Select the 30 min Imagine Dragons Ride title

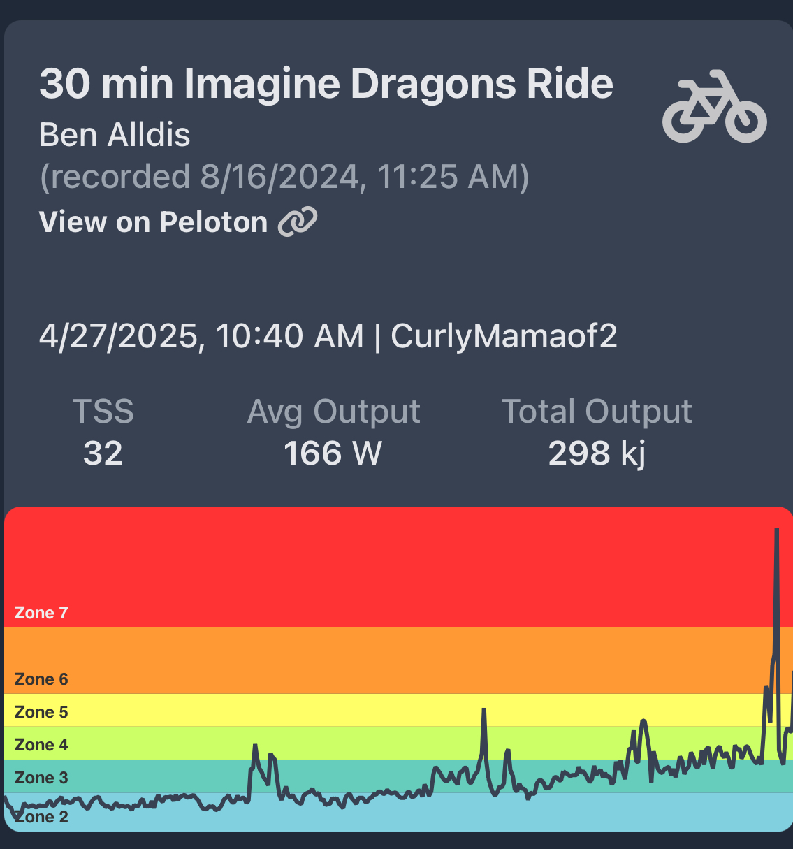pyautogui.click(x=326, y=84)
